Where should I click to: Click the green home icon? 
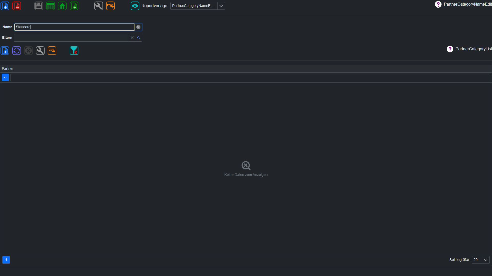click(x=62, y=6)
